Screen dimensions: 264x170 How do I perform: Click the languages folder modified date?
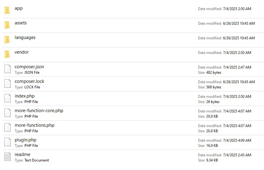coord(239,38)
